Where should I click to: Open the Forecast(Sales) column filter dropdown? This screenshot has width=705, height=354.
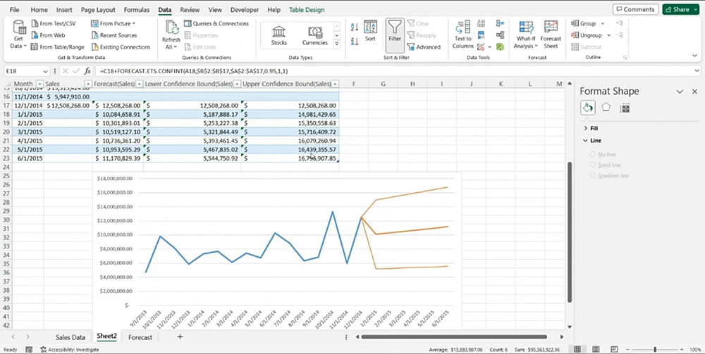(139, 84)
